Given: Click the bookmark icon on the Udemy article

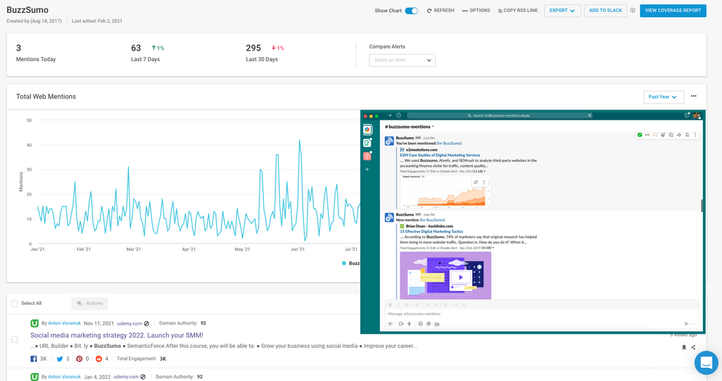Looking at the screenshot, I should pos(684,347).
